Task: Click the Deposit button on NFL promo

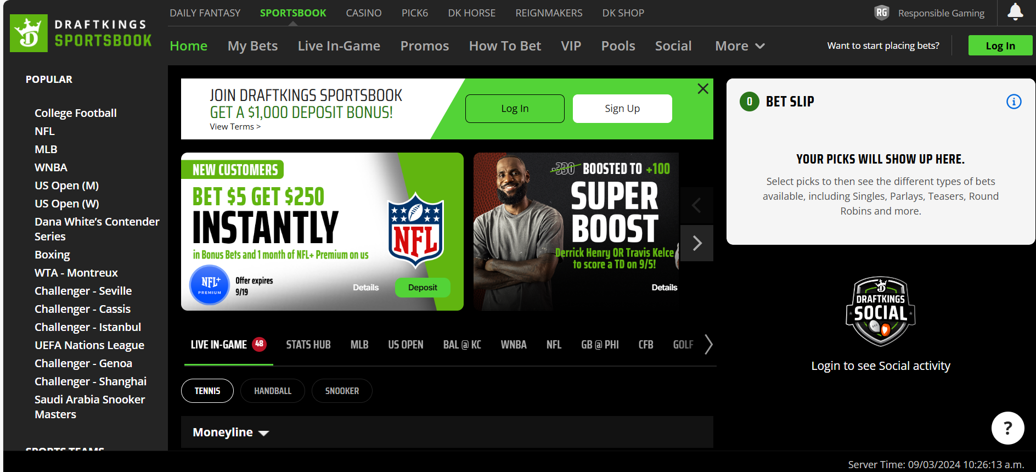Action: 423,288
